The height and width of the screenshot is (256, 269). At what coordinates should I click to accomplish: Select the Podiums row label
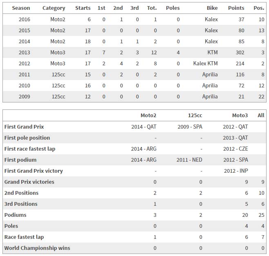tap(15, 215)
